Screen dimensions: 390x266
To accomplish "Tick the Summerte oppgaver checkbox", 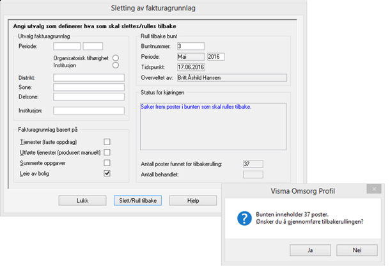I will click(x=107, y=162).
